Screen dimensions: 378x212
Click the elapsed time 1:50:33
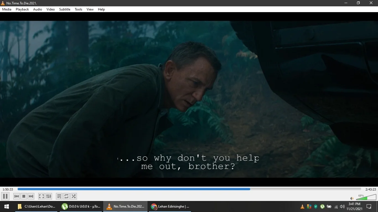click(x=8, y=189)
